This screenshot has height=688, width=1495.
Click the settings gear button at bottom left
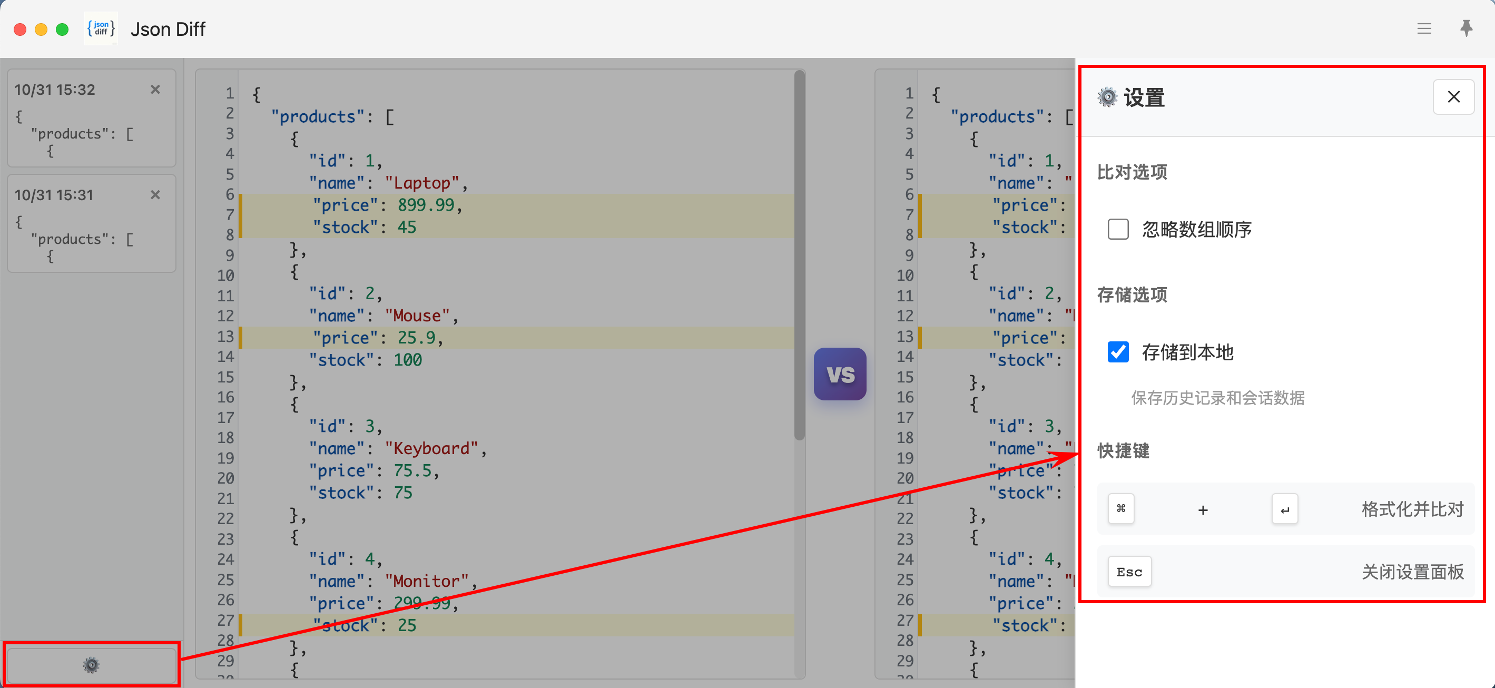[x=91, y=665]
